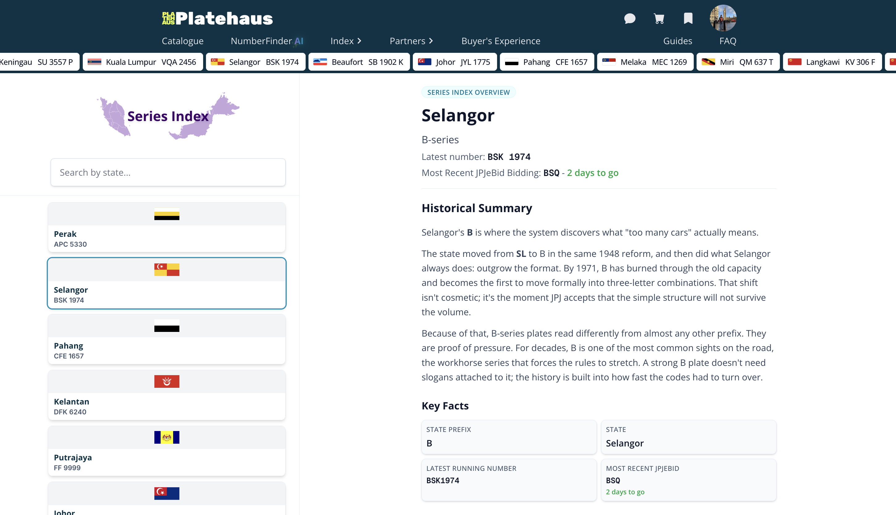Go to Buyer's Experience
Viewport: 896px width, 515px height.
pyautogui.click(x=500, y=41)
